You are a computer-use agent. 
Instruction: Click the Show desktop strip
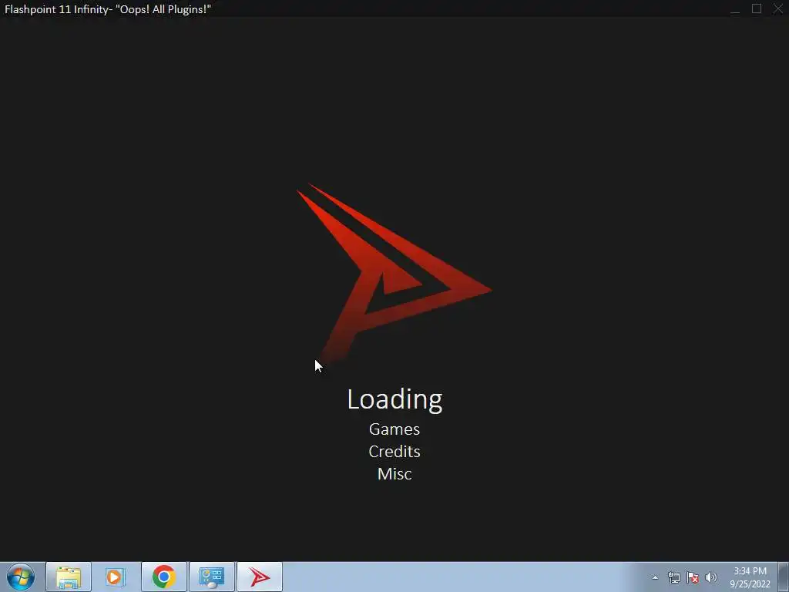(x=784, y=577)
